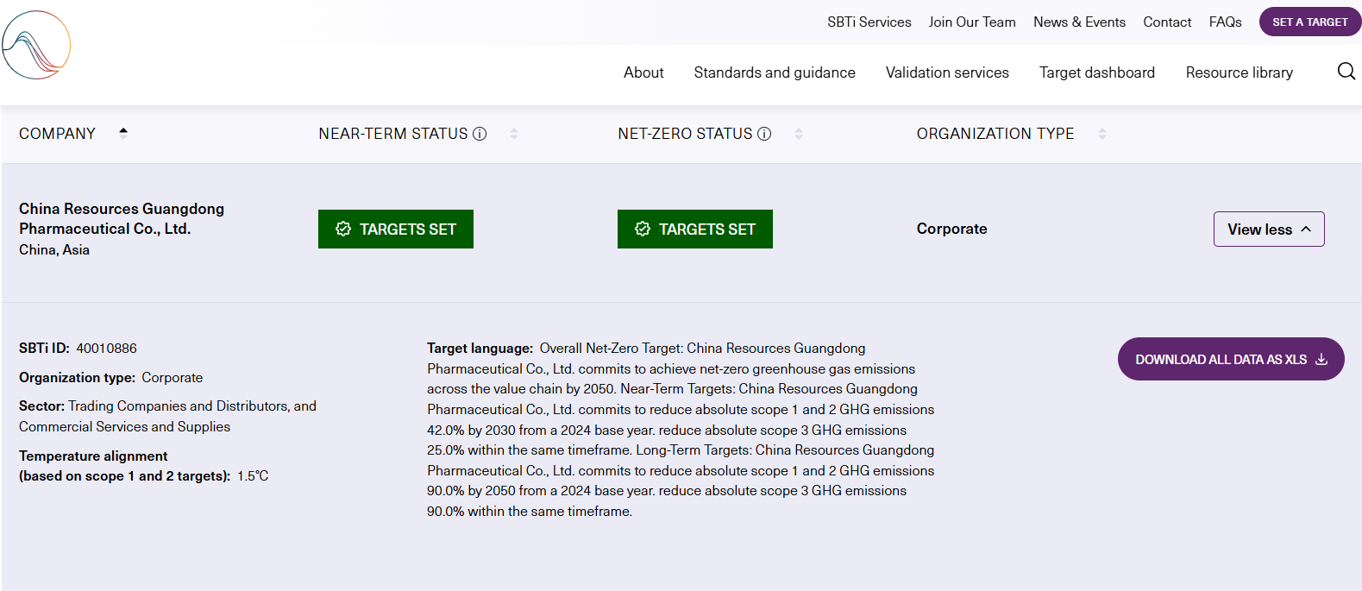This screenshot has height=591, width=1362.
Task: Click the Net-Zero Status info icon
Action: [764, 134]
